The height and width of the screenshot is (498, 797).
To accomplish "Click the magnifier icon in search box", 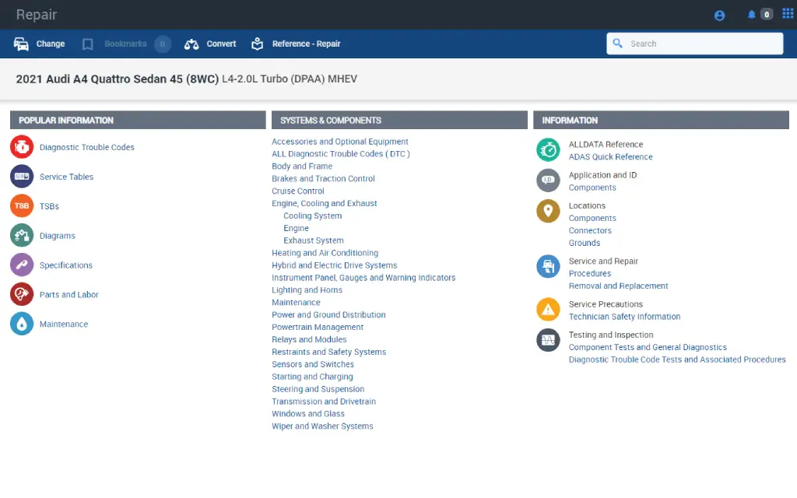I will click(617, 44).
